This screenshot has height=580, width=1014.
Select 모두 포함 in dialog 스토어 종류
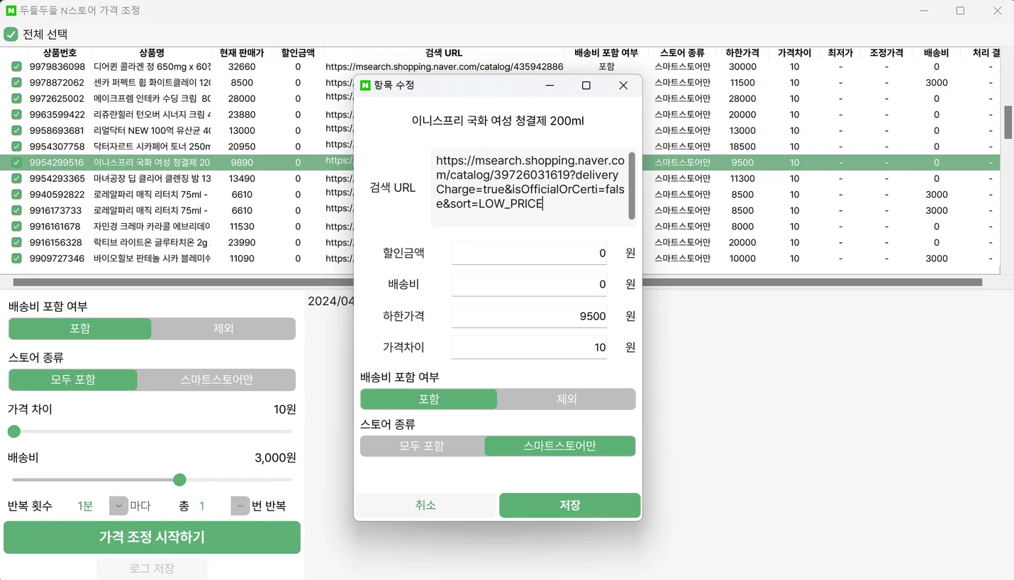pos(422,446)
